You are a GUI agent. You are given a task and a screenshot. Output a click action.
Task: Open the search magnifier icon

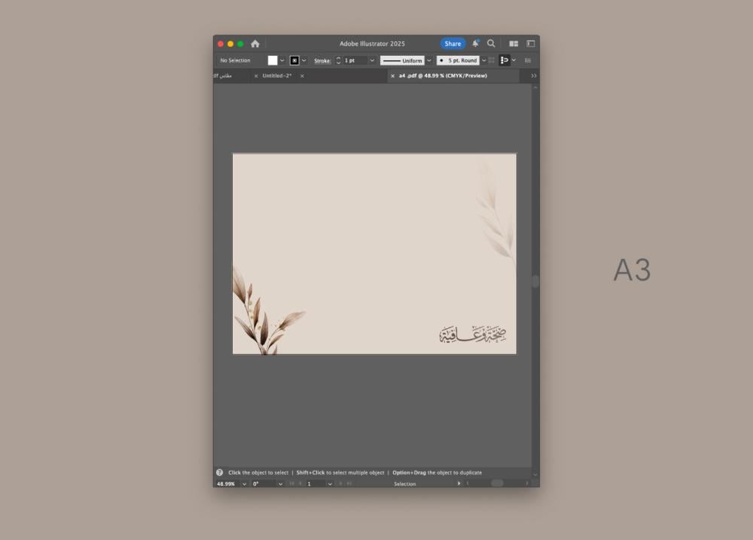point(491,44)
